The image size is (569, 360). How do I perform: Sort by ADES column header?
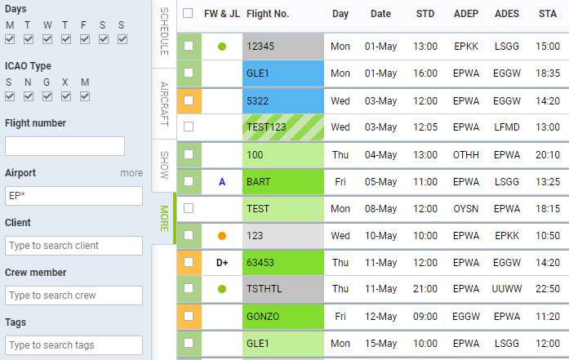507,14
